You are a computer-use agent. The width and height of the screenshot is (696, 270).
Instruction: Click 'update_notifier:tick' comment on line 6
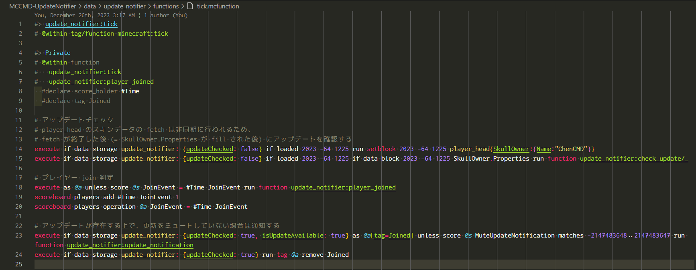[x=85, y=72]
